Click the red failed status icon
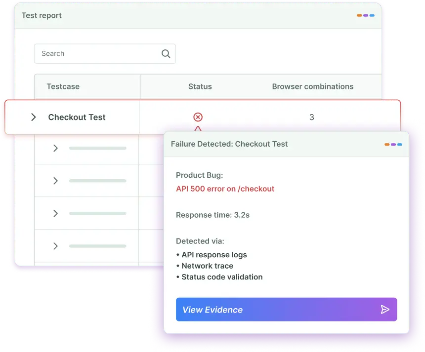 pyautogui.click(x=198, y=117)
